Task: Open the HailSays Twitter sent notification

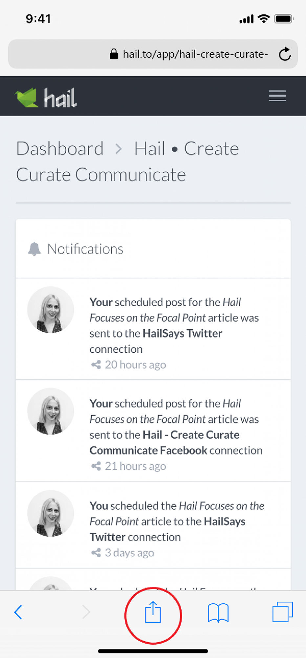Action: click(x=174, y=325)
